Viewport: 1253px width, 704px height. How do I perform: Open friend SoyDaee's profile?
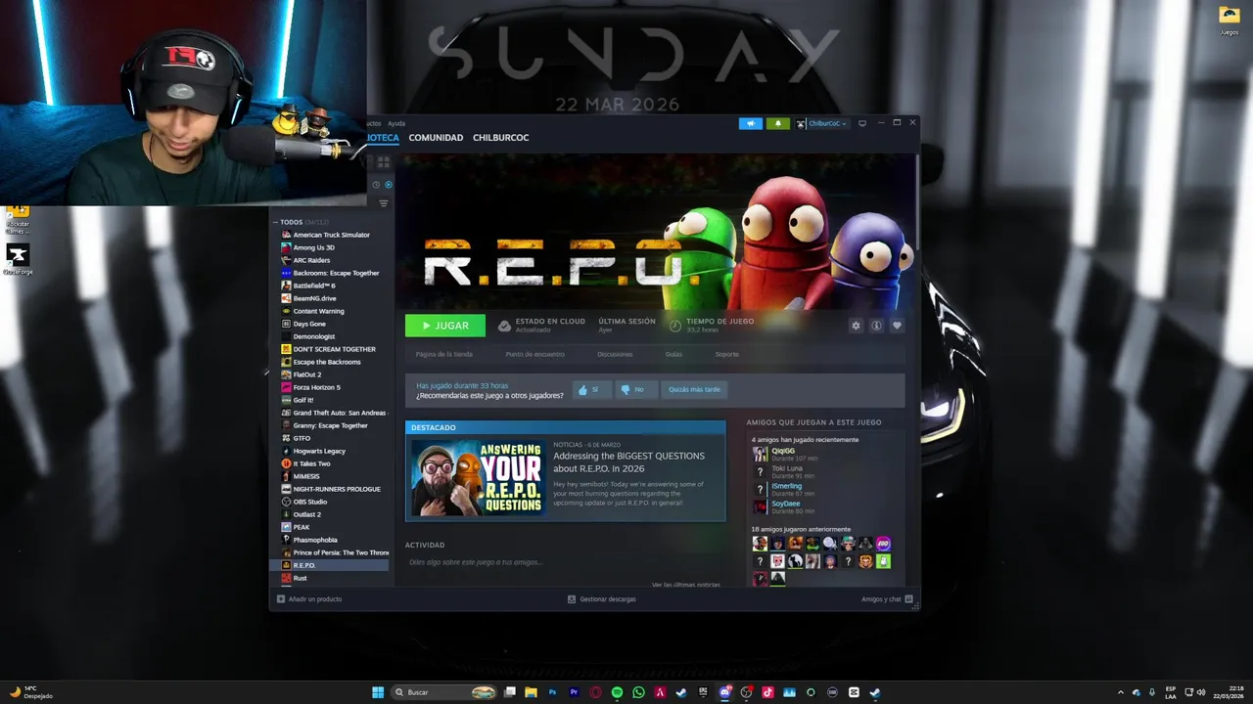tap(785, 504)
